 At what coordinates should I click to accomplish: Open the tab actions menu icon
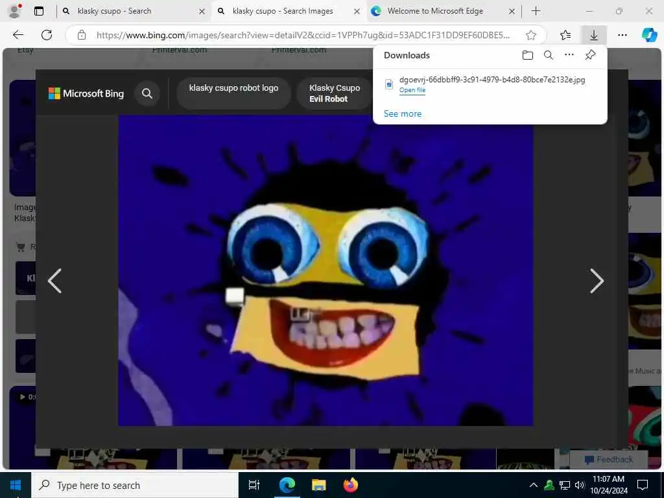tap(38, 11)
